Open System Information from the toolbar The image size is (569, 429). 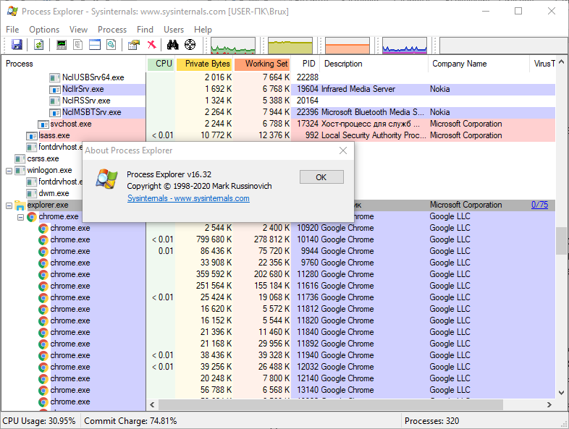[62, 45]
